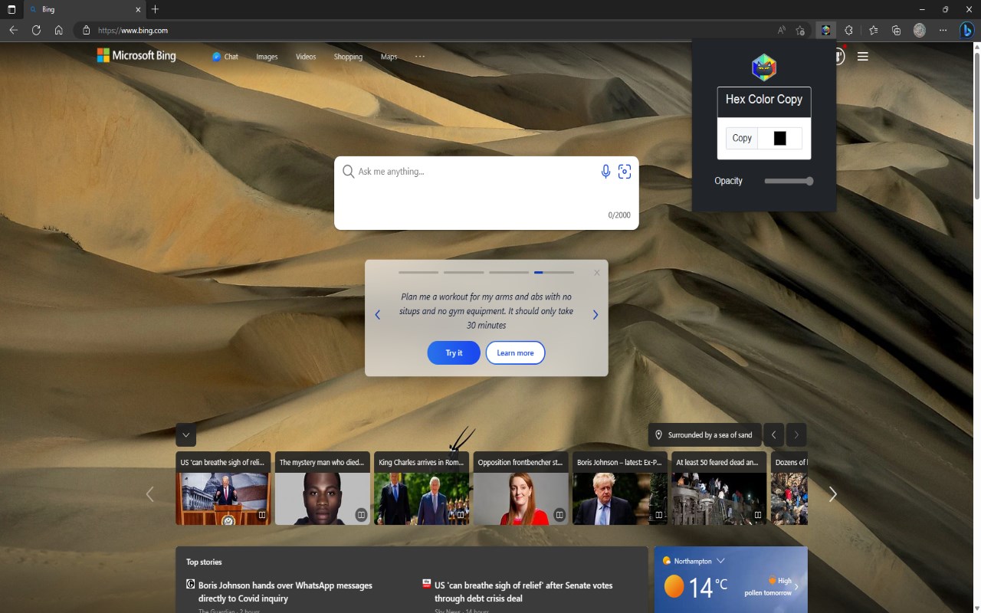Open the Bing hamburger settings menu
This screenshot has height=613, width=981.
(863, 56)
